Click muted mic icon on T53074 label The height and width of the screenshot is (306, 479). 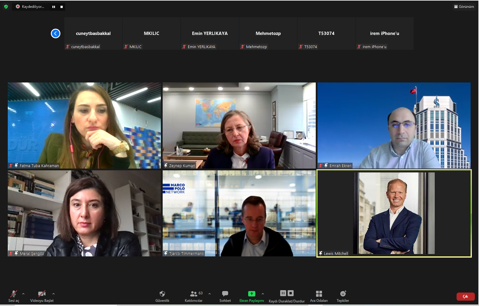point(301,47)
